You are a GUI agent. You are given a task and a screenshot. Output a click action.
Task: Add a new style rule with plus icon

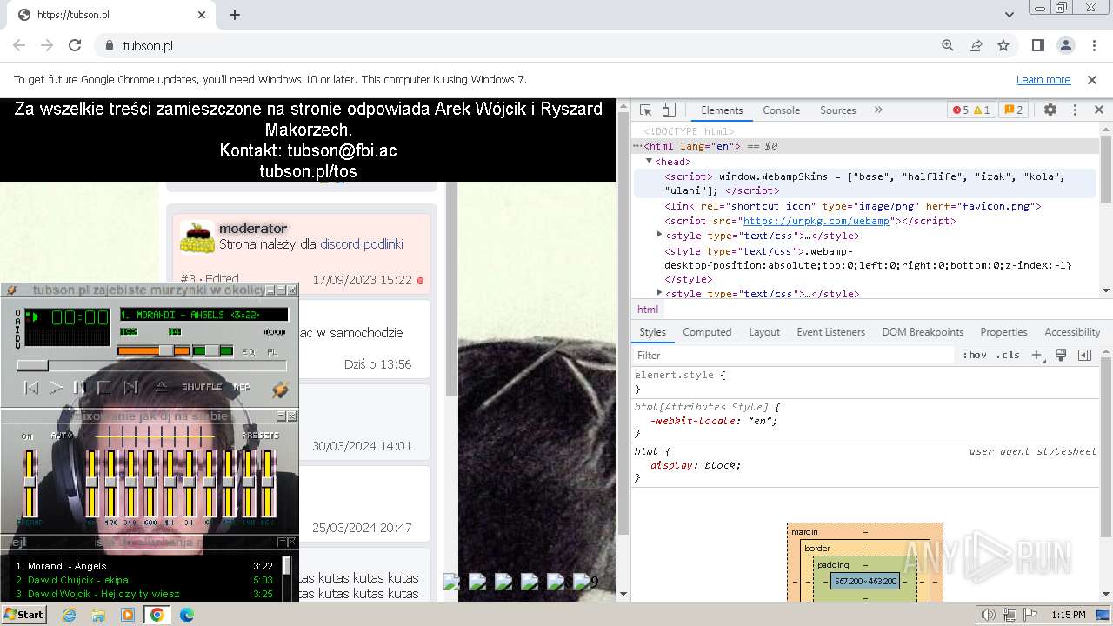pyautogui.click(x=1036, y=356)
